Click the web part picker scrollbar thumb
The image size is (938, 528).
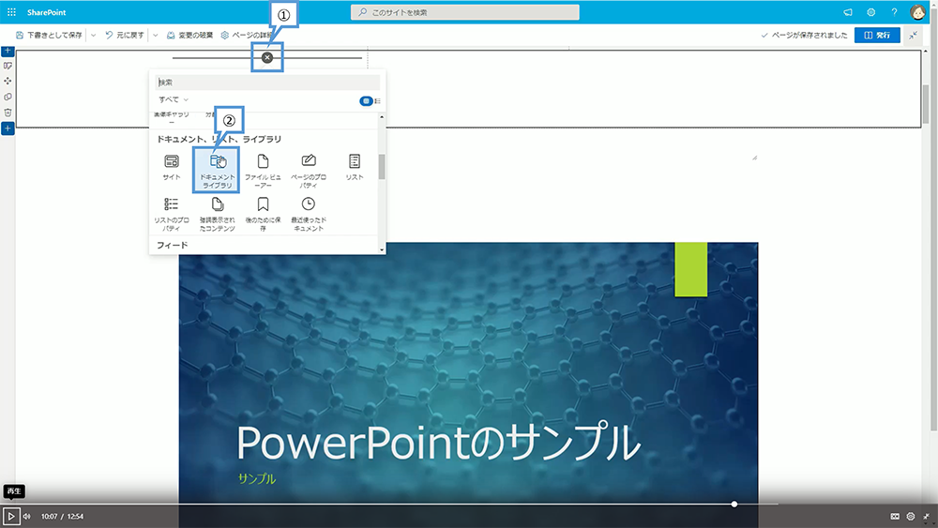coord(382,166)
